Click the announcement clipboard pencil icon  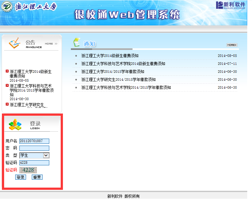tap(14, 43)
